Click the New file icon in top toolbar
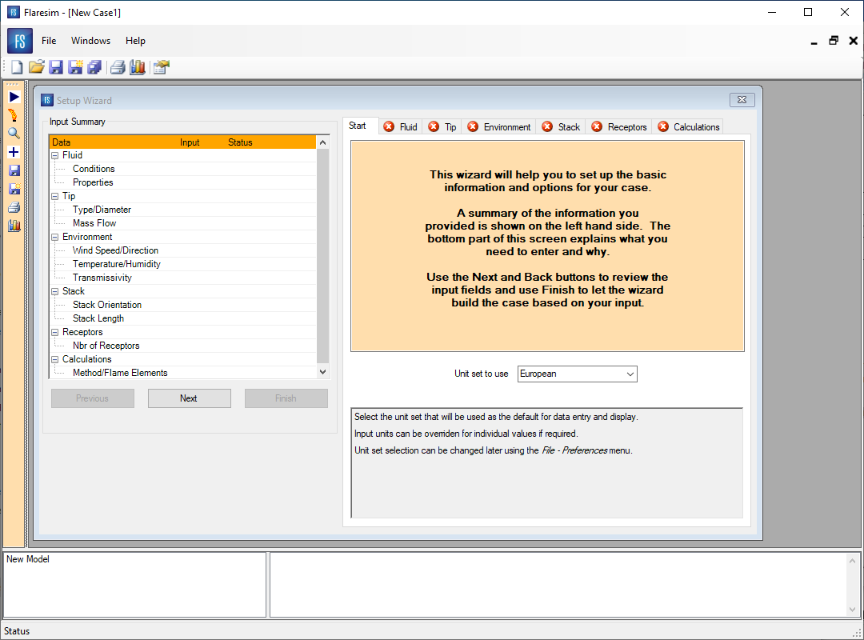The width and height of the screenshot is (864, 640). [17, 67]
